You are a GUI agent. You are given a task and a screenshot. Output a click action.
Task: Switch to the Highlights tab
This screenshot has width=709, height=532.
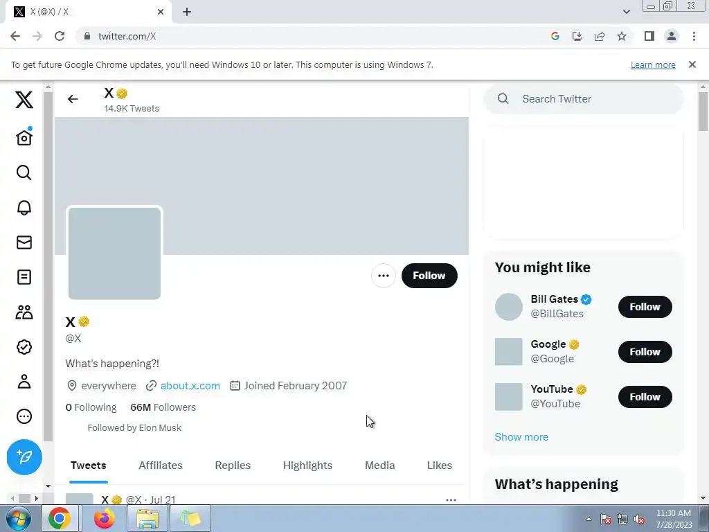pos(307,465)
